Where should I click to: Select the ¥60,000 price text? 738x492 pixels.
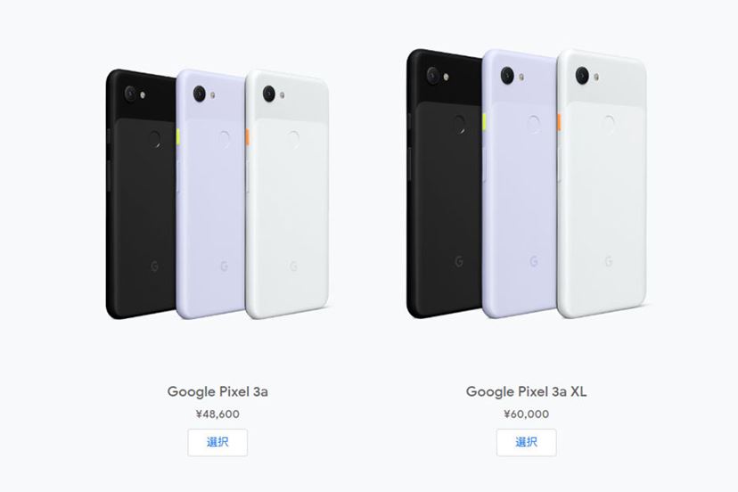[x=526, y=414]
